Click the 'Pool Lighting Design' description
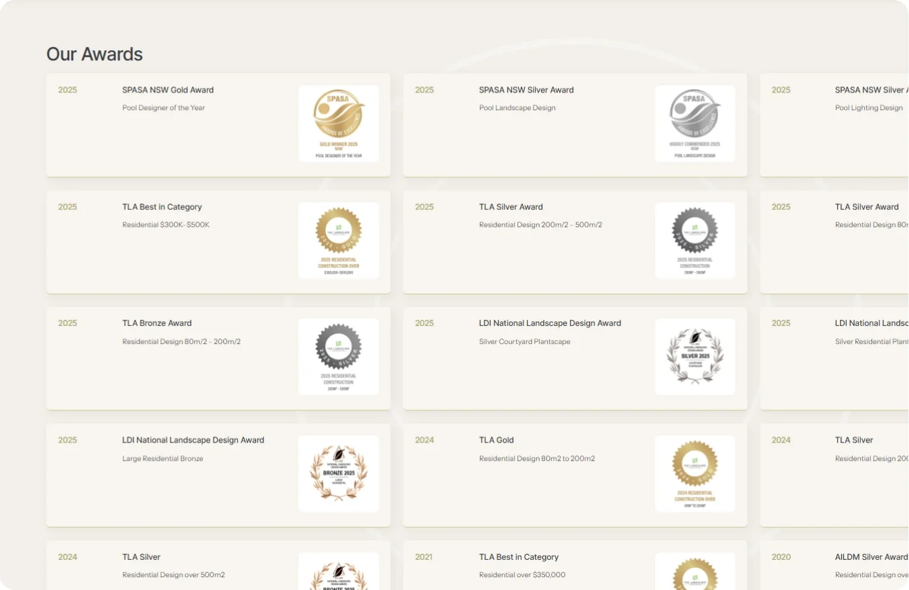Screen dimensions: 909x590 click(869, 108)
